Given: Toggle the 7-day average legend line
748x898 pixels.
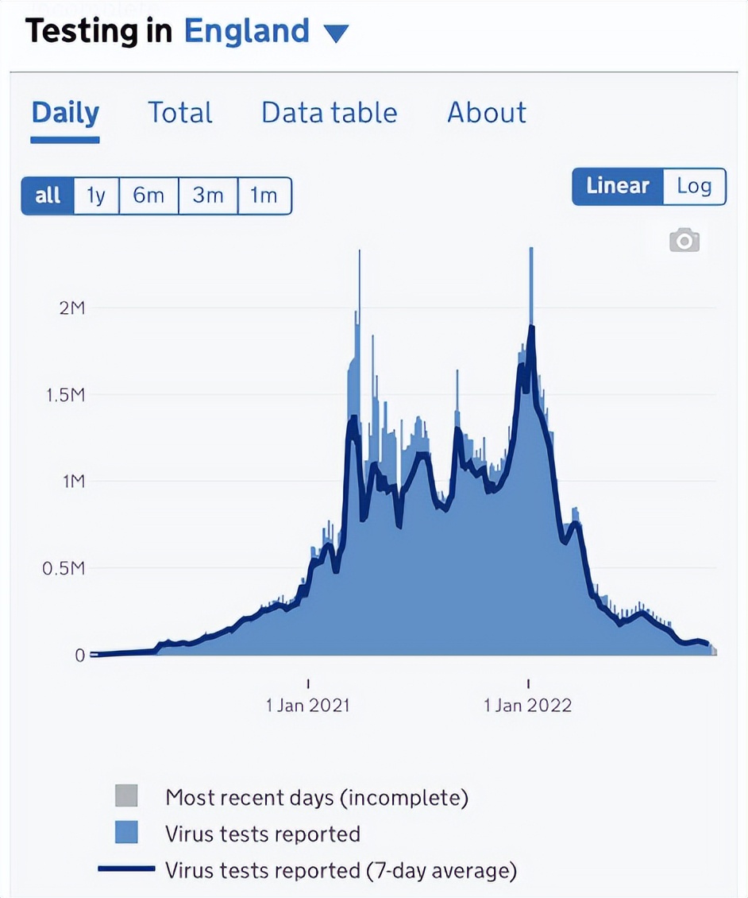Looking at the screenshot, I should click(126, 869).
